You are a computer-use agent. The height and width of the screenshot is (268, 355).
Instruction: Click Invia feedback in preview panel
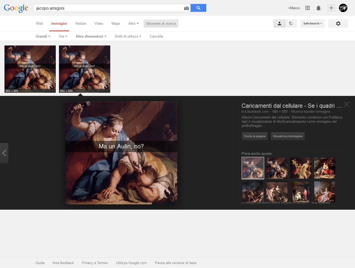[x=321, y=203]
